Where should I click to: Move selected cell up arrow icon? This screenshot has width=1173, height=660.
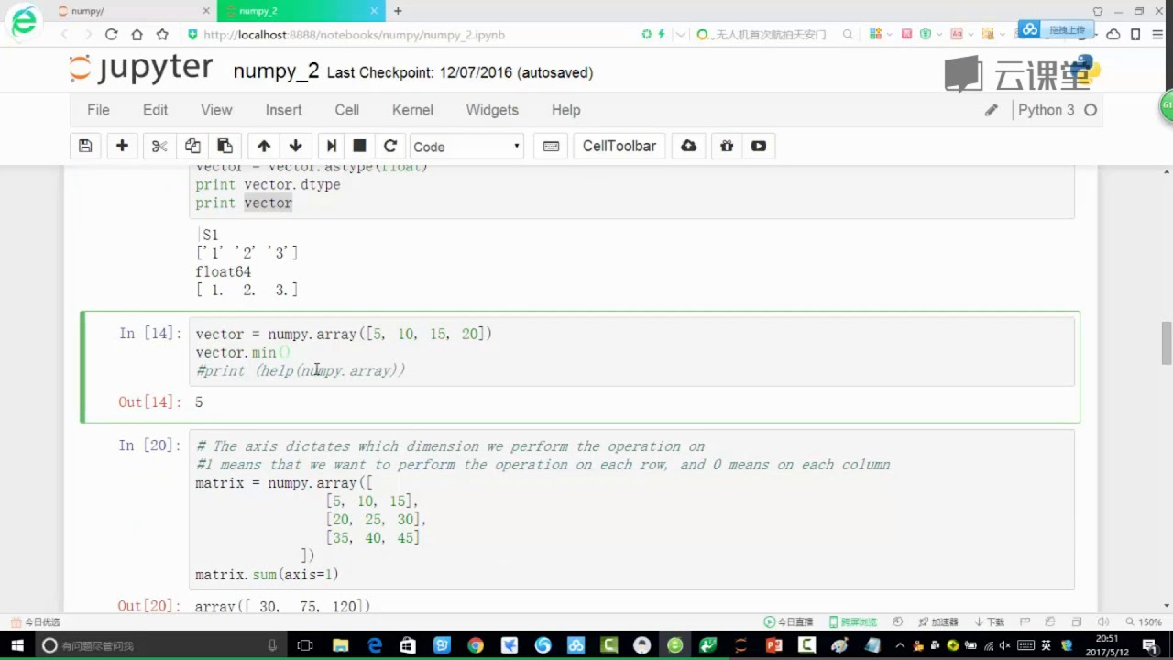point(264,146)
